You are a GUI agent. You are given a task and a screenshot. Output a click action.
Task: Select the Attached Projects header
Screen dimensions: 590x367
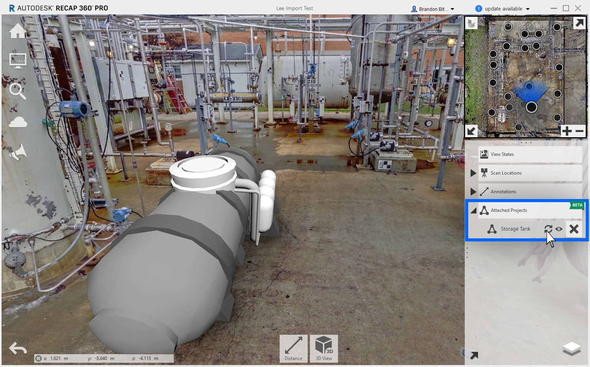point(530,210)
